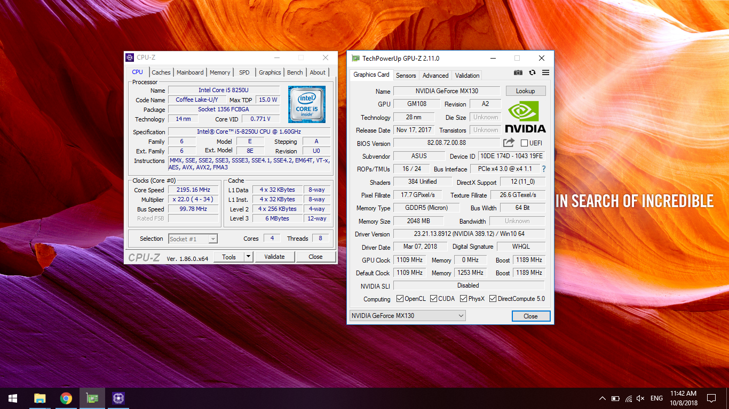729x409 pixels.
Task: Open the Tools dropdown arrow in CPU-Z
Action: pos(248,257)
